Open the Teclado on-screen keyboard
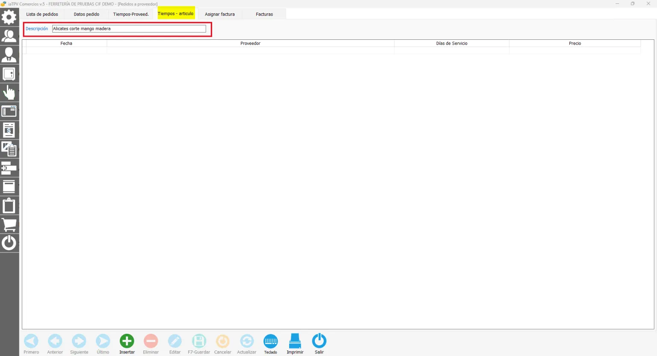Screen dimensions: 657x356 click(x=271, y=341)
